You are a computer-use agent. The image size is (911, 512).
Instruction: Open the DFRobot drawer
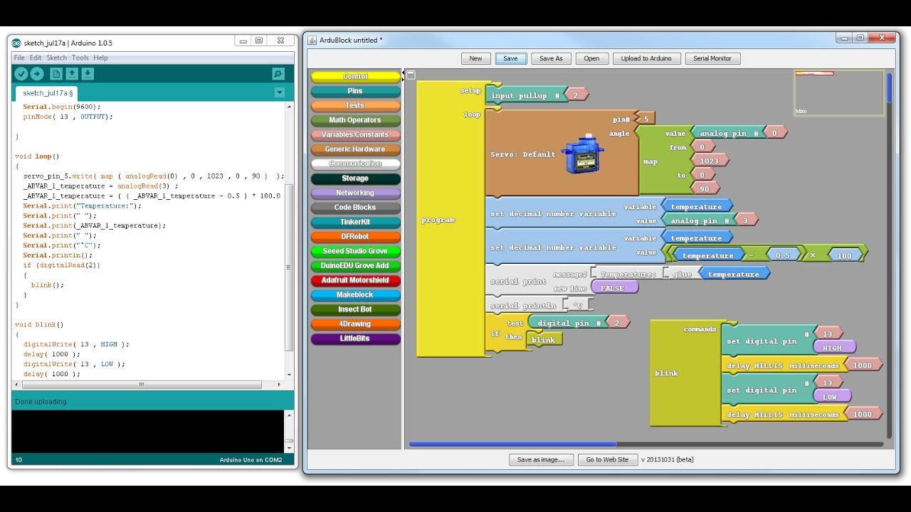coord(355,237)
